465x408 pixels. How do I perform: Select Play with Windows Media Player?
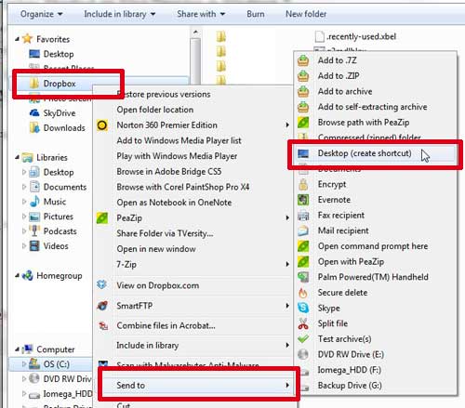[193, 156]
